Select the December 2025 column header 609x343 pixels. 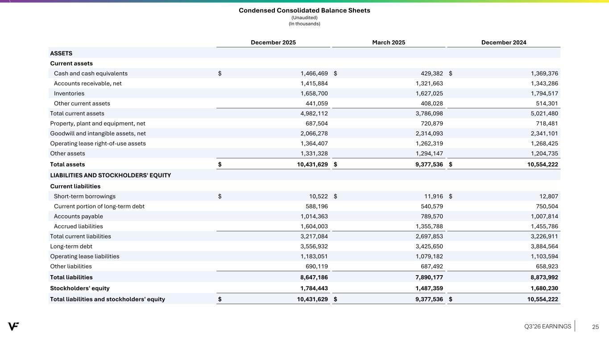[x=273, y=42]
